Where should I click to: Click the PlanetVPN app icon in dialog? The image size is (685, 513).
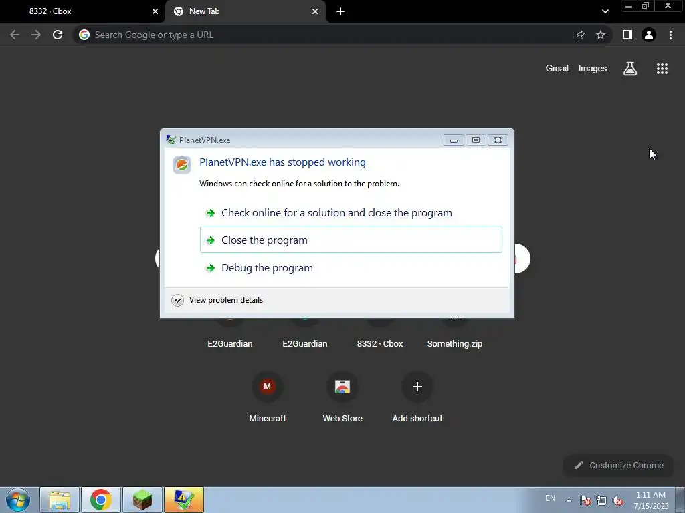[x=182, y=165]
